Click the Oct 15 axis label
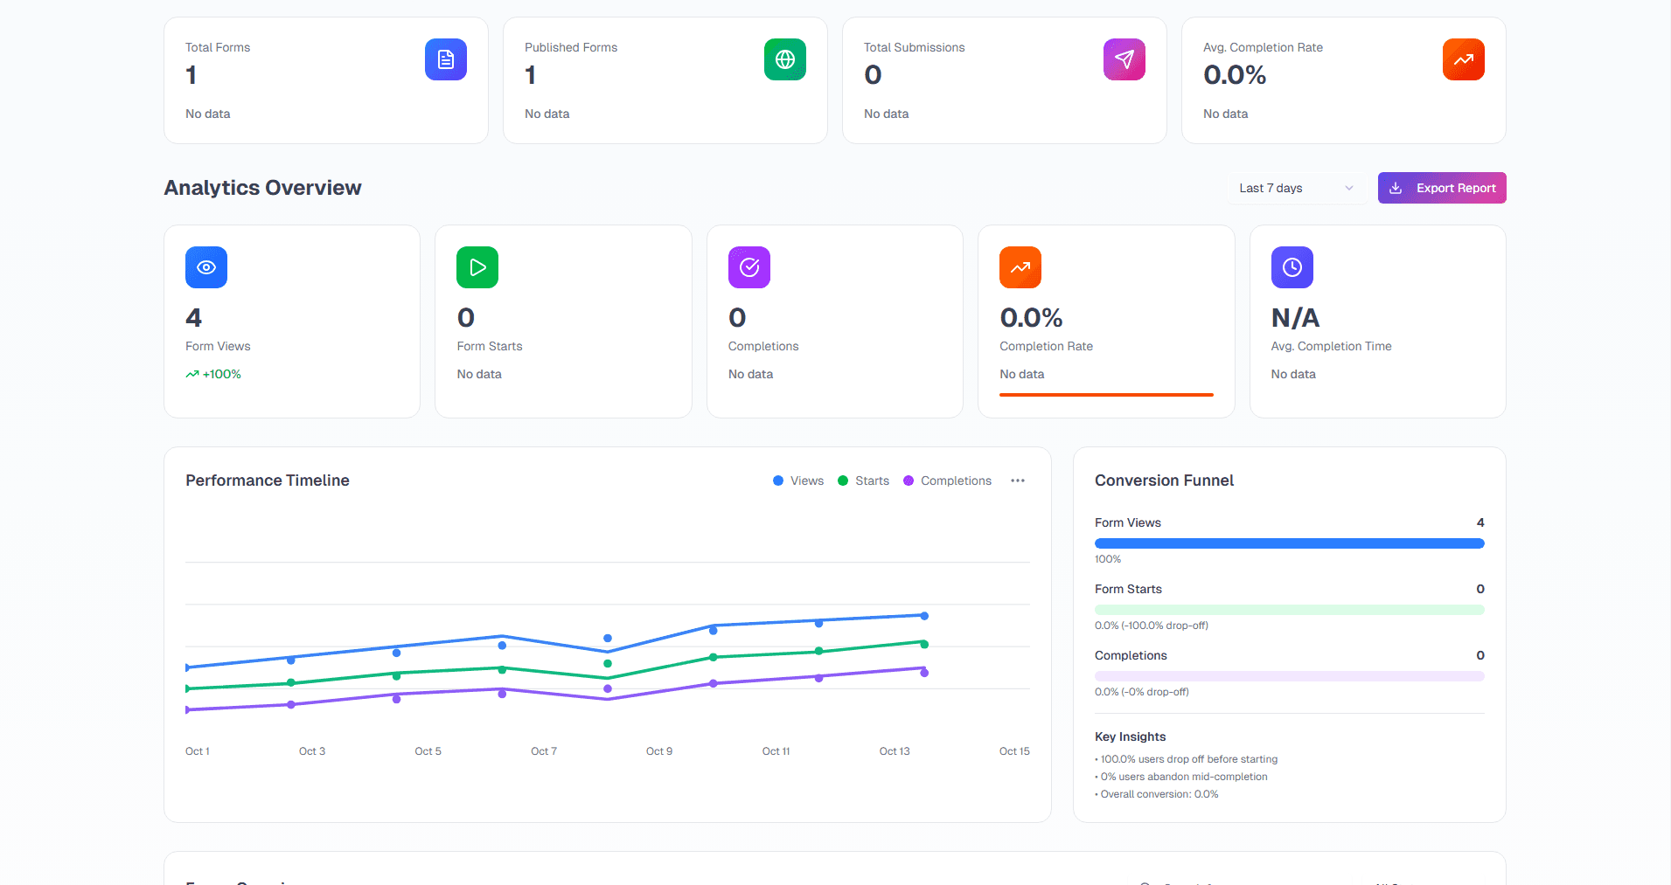The image size is (1671, 885). pos(1014,751)
